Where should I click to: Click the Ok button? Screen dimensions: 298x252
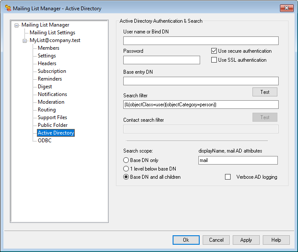pos(186,240)
